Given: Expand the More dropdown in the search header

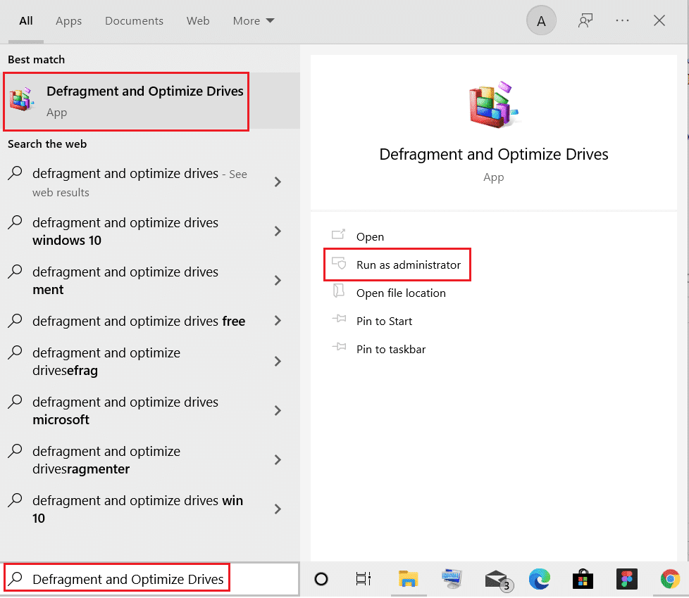Looking at the screenshot, I should (x=253, y=20).
